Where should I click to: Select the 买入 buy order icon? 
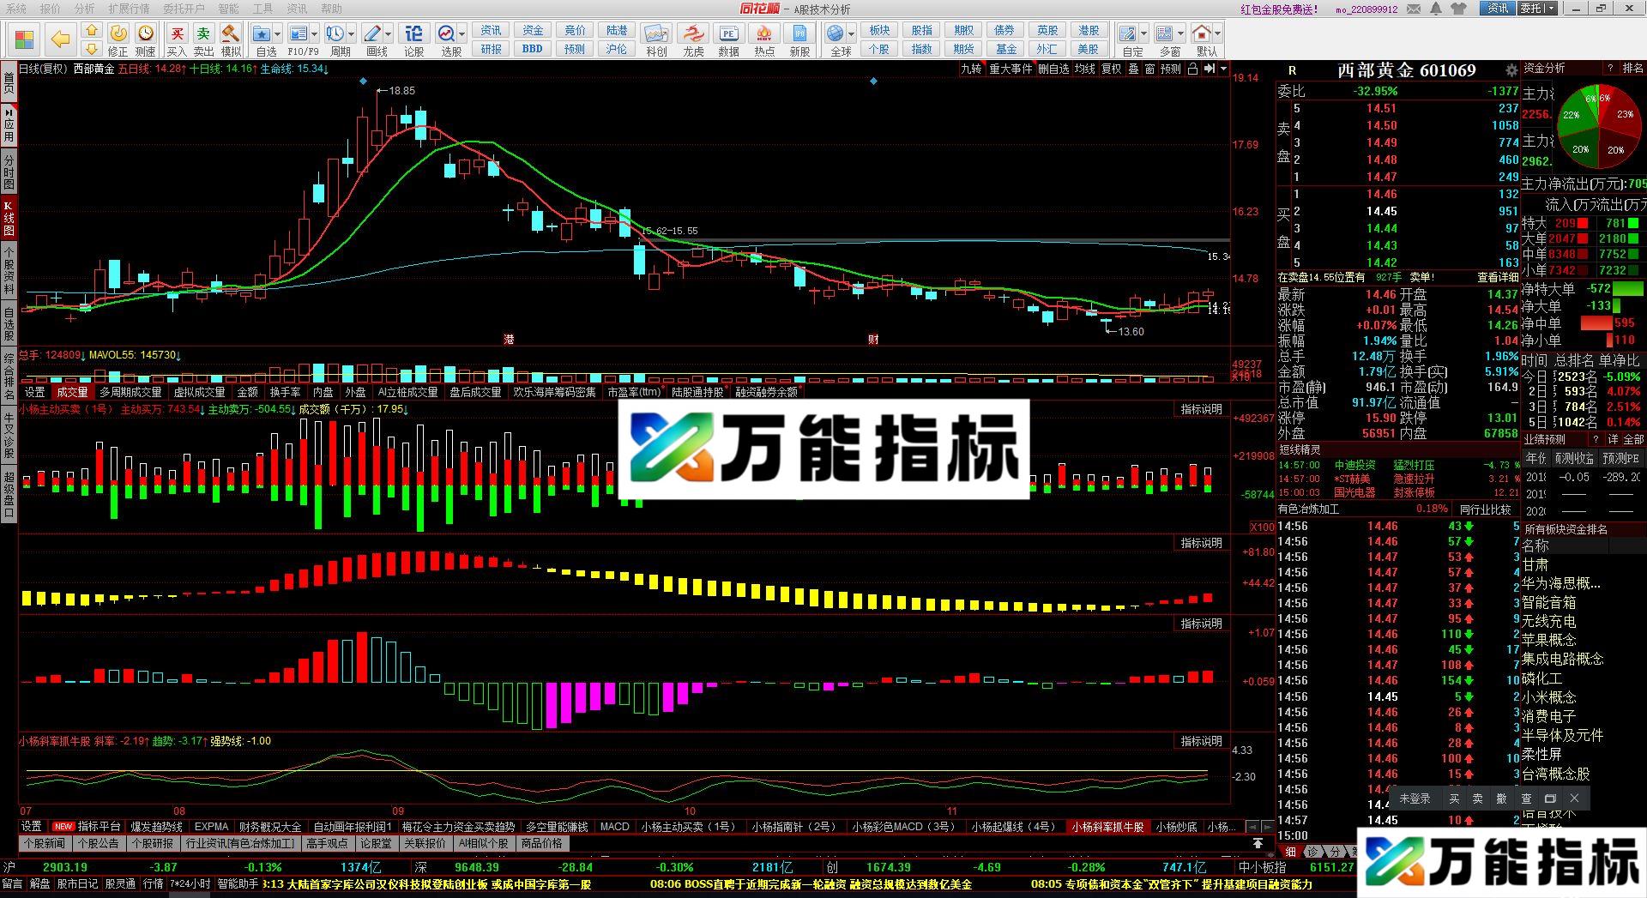(178, 33)
